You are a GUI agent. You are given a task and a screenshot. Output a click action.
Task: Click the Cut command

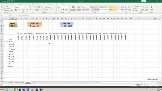click(x=6, y=7)
